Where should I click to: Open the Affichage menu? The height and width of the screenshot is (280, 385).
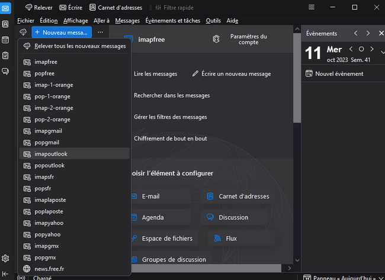pos(75,21)
